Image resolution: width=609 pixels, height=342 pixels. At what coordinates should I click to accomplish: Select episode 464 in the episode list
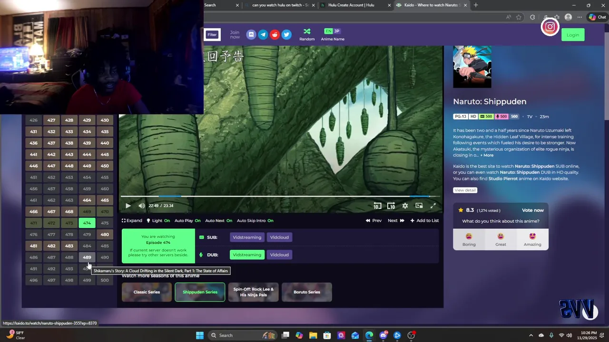pos(87,200)
